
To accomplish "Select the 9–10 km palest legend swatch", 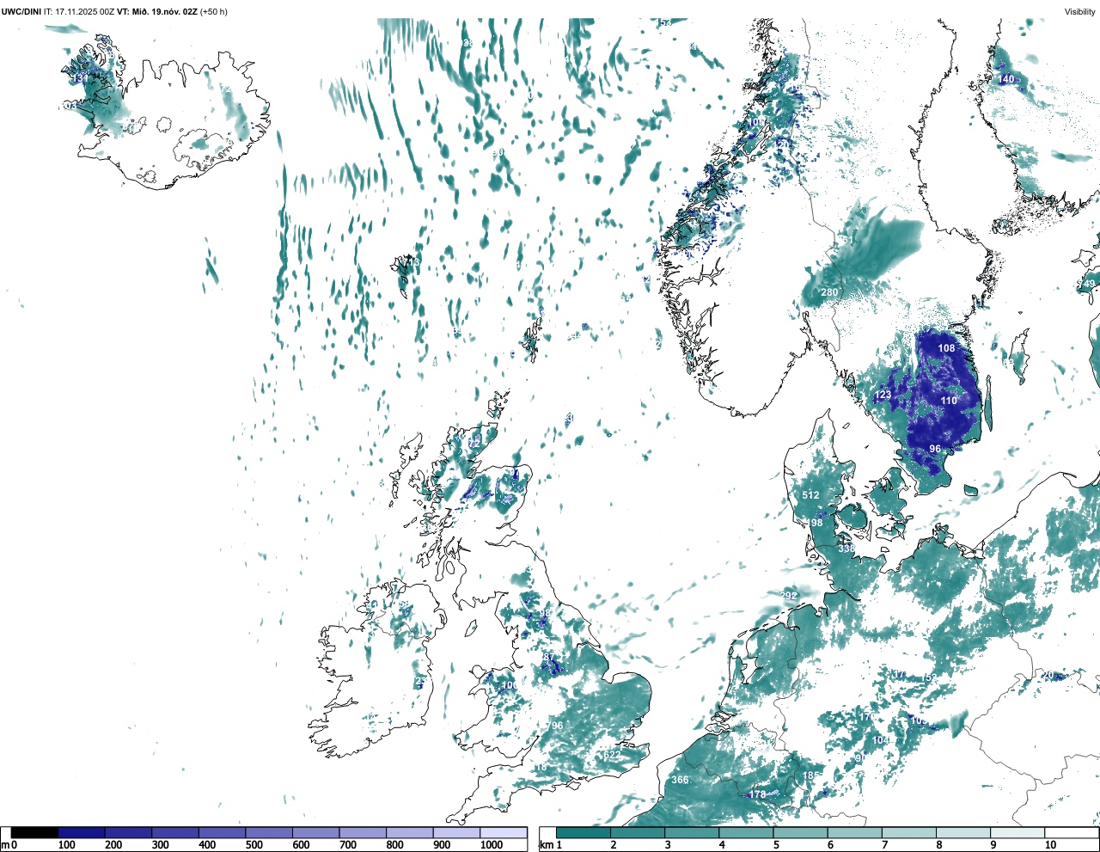I will pos(1018,833).
